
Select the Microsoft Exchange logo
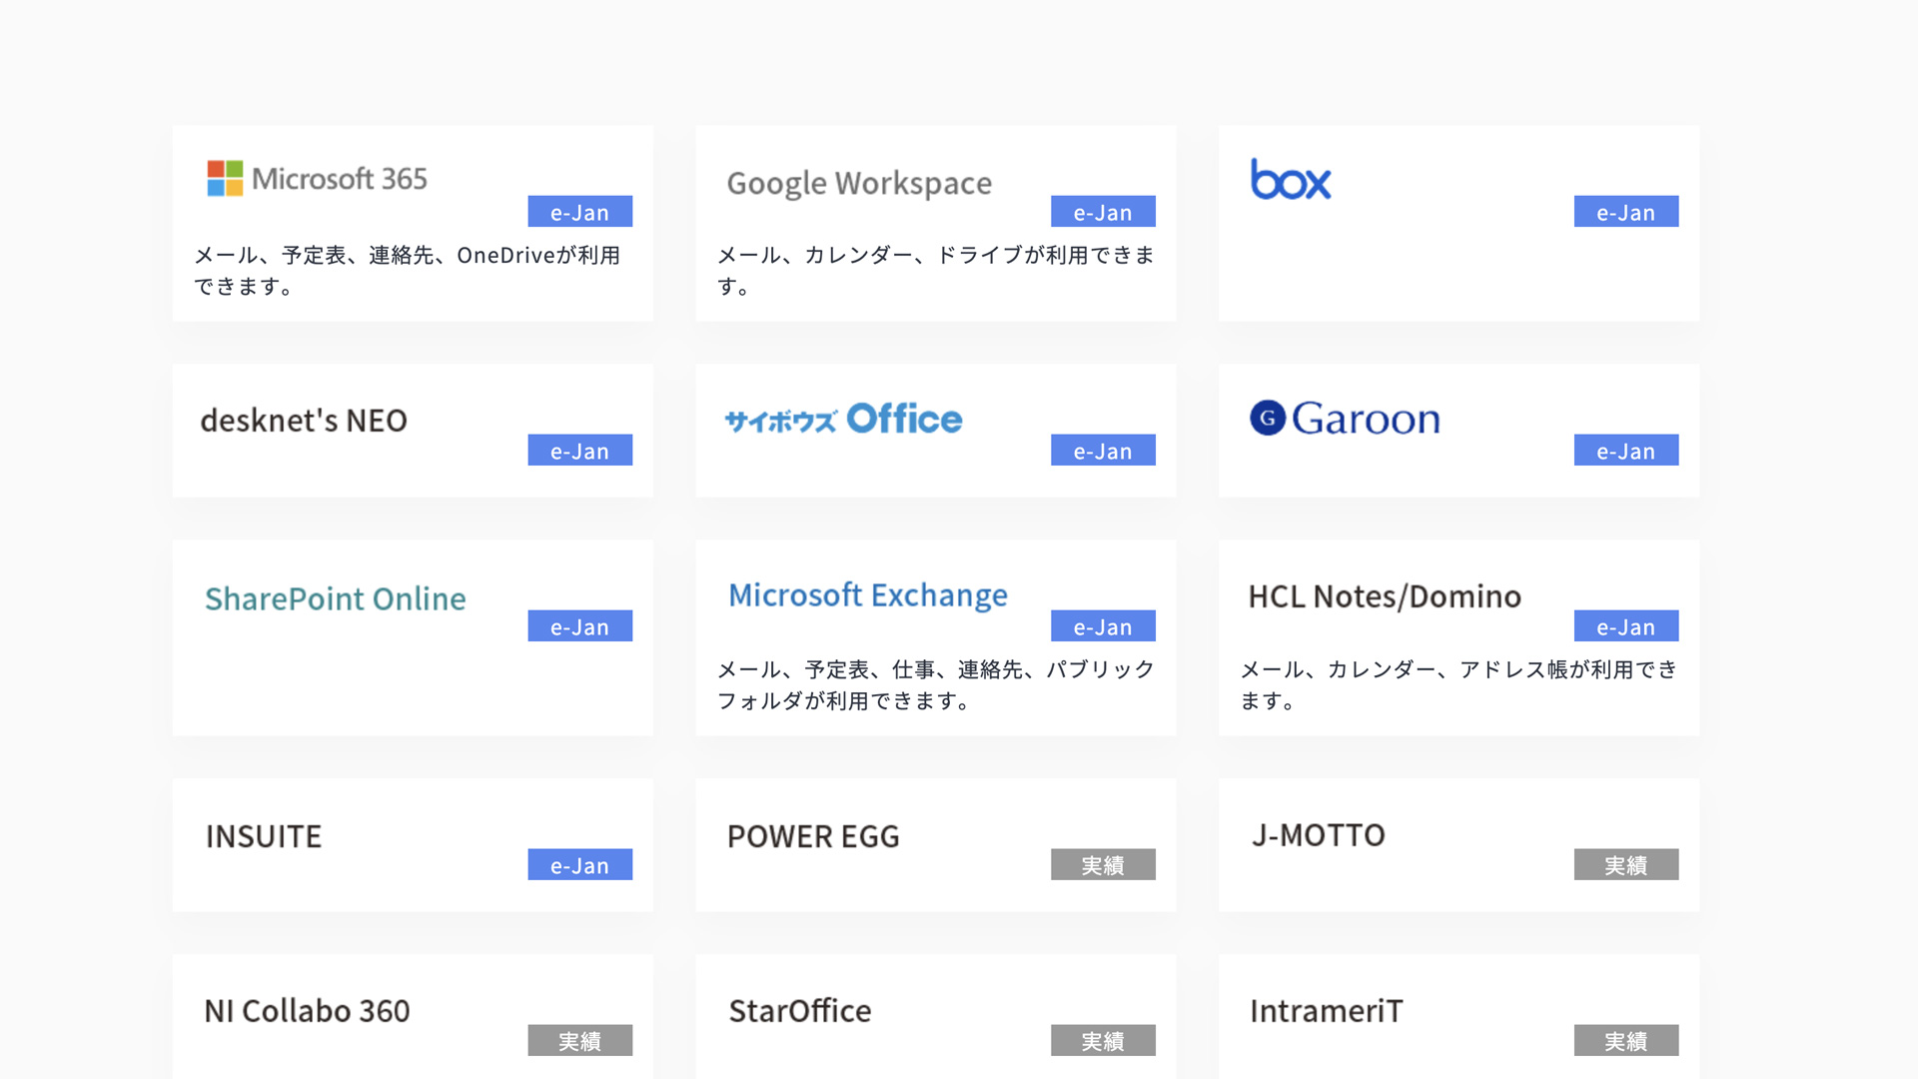(x=868, y=595)
